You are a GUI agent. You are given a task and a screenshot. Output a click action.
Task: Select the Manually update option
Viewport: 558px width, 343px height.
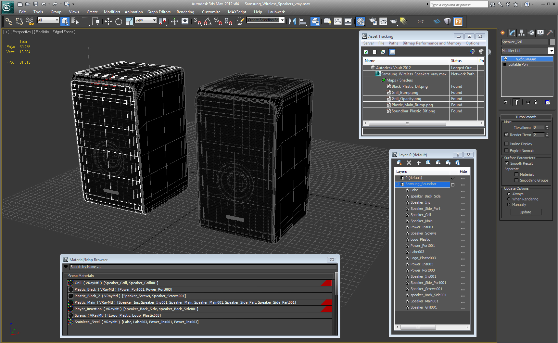509,204
